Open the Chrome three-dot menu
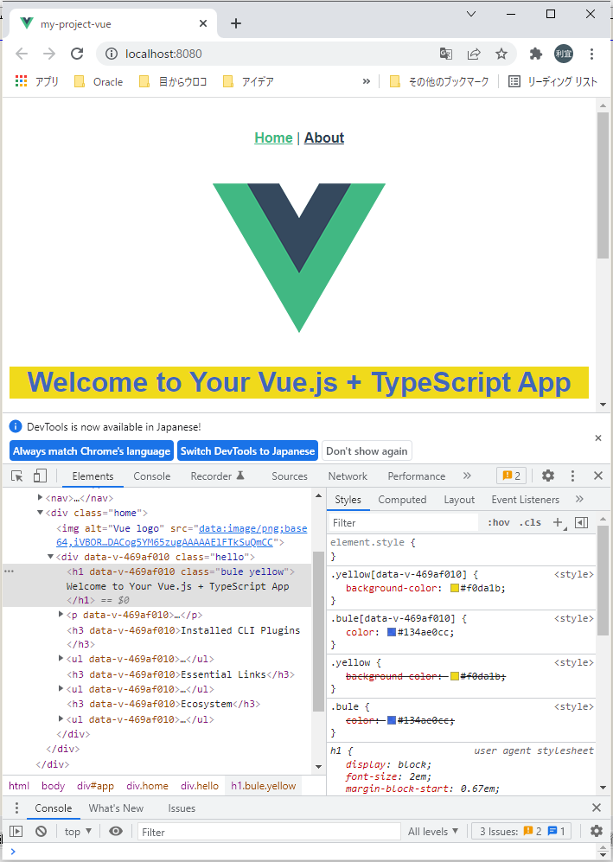Viewport: 613px width, 862px height. click(591, 54)
